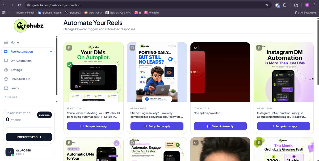Open the 'Instagram DM Automation' post thumbnail

pos(284,72)
